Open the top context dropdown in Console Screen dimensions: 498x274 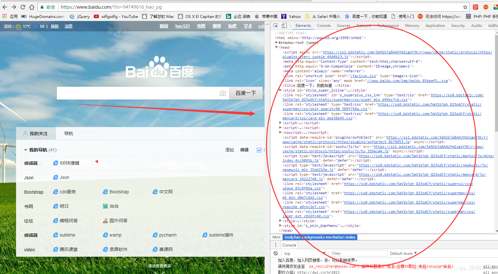point(305,253)
